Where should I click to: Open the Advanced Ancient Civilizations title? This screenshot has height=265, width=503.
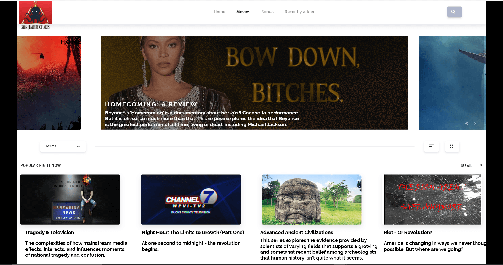(x=296, y=232)
